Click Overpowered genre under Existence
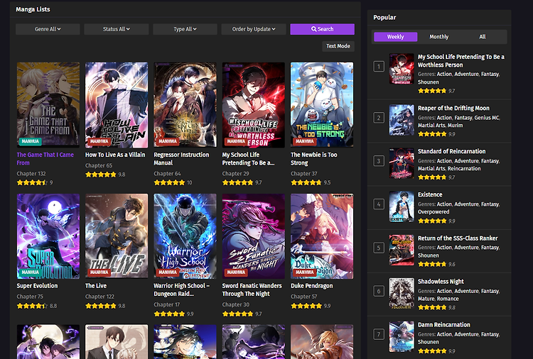 tap(434, 211)
